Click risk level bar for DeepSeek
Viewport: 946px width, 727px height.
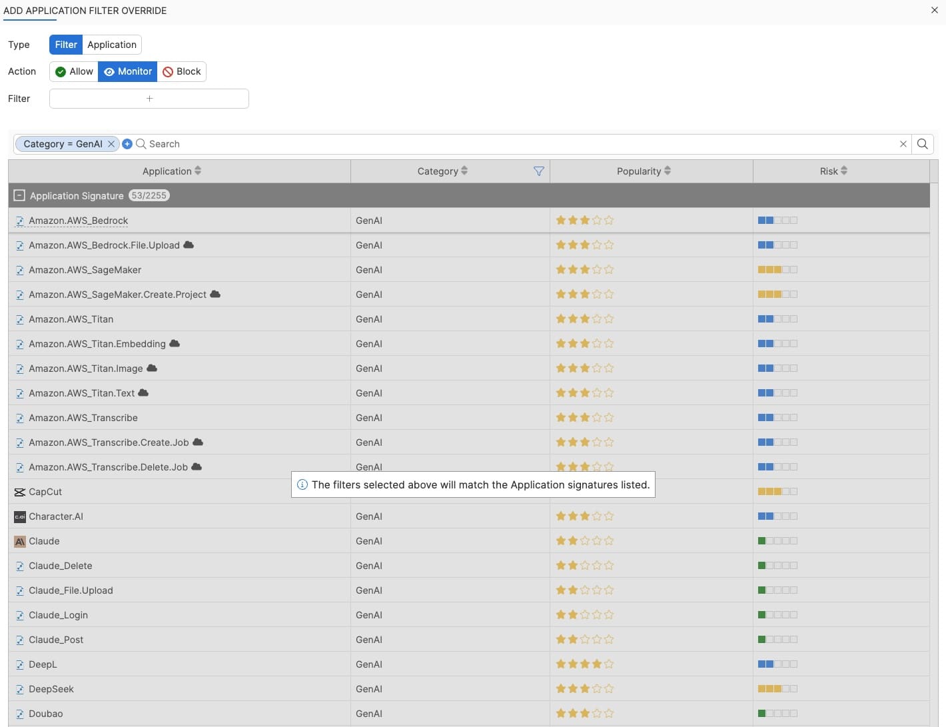(x=777, y=689)
